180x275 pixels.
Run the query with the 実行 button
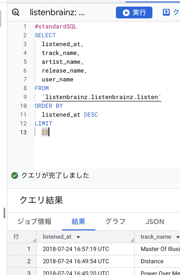coord(134,13)
